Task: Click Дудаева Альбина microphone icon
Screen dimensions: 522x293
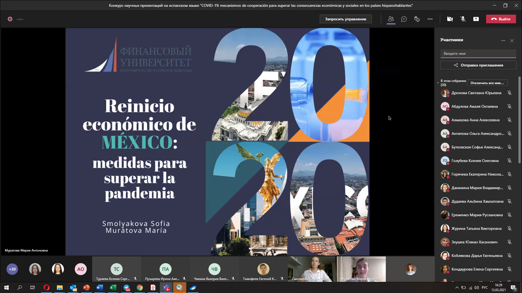Action: 509,201
